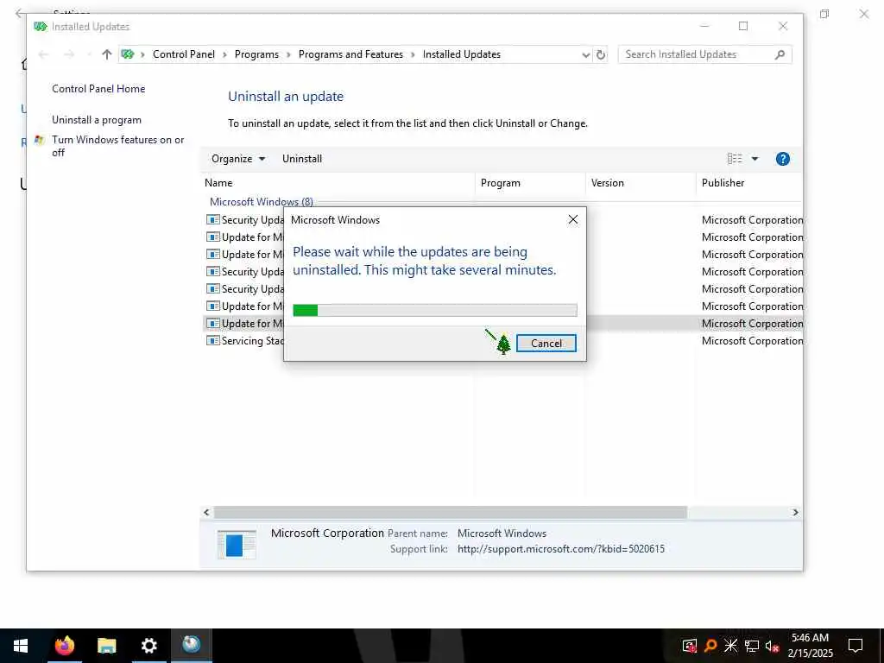Open the Organize dropdown menu
The image size is (884, 663).
(x=238, y=159)
